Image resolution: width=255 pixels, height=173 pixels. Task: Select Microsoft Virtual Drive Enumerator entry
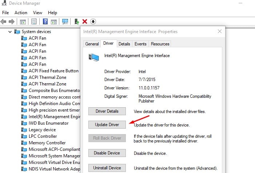click(x=54, y=162)
